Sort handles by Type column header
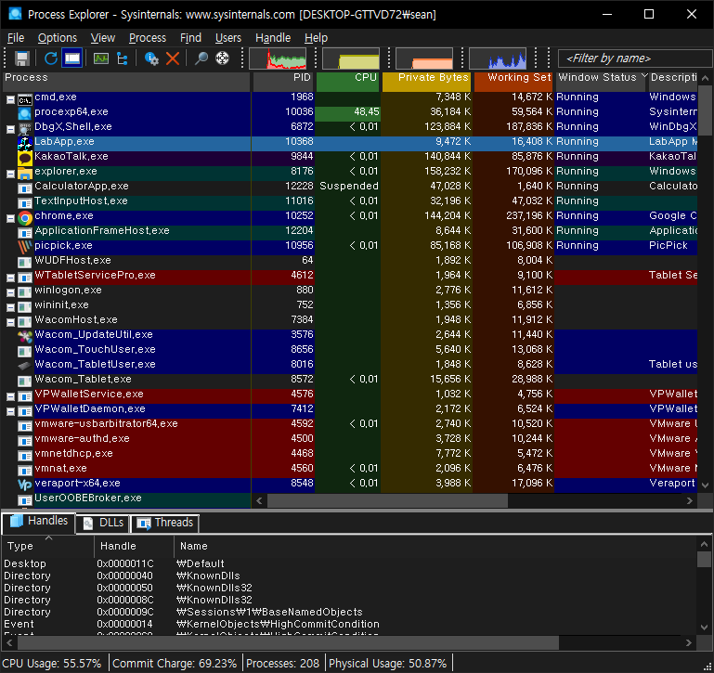The image size is (714, 673). click(x=47, y=546)
